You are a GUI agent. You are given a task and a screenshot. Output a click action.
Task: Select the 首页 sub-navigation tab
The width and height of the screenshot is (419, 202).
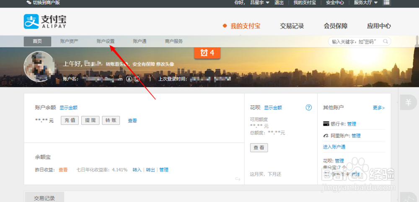click(37, 41)
